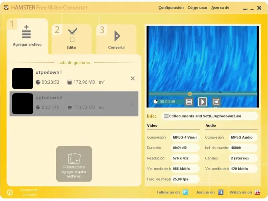This screenshot has height=201, width=268.
Task: Play the preview video
Action: [203, 102]
